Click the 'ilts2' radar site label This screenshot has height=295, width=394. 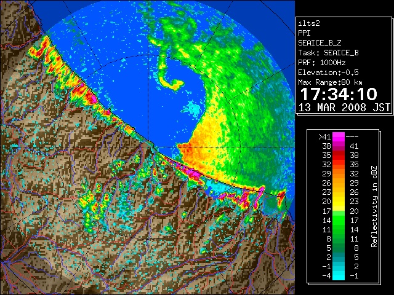309,23
